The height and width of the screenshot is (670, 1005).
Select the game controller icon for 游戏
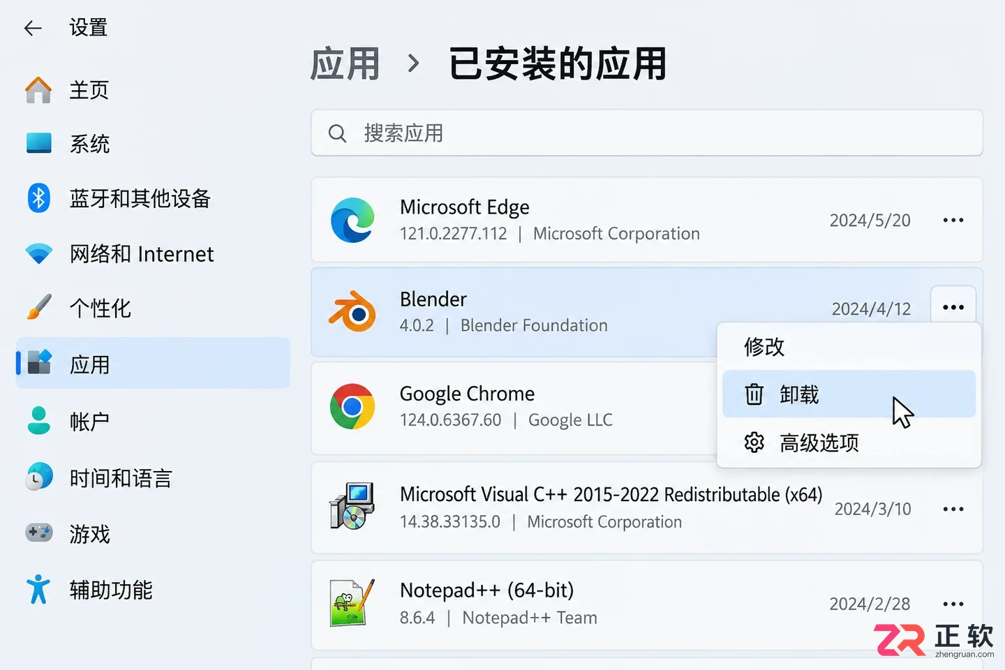tap(39, 533)
